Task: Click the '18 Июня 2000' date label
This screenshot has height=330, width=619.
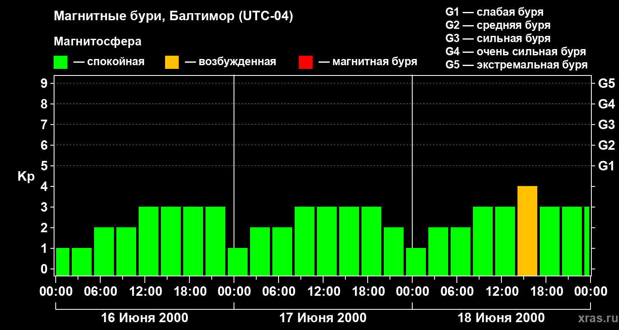Action: 501,318
